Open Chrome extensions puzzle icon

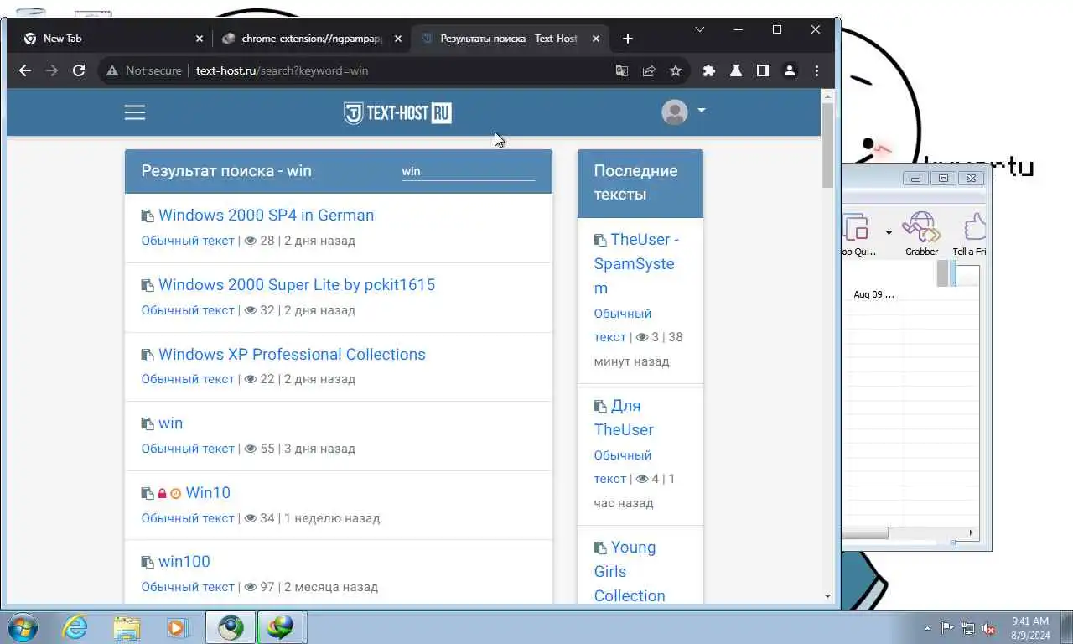point(709,70)
